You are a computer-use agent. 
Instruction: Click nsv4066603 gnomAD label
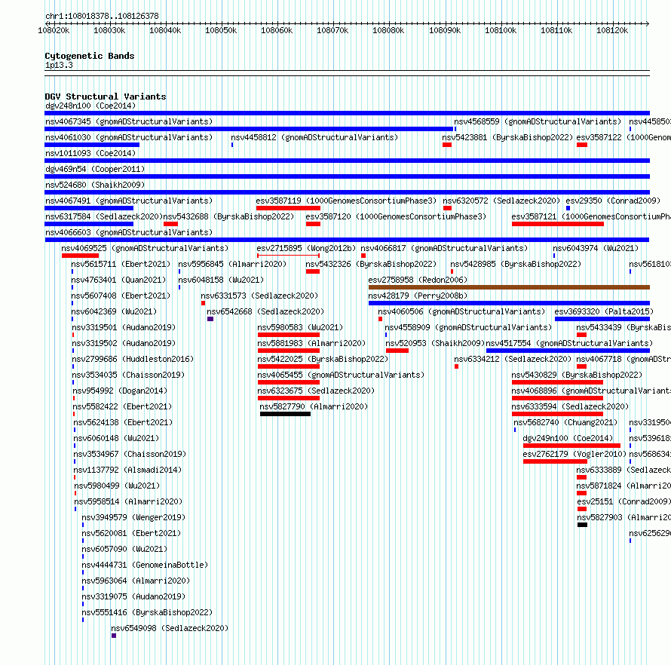[129, 232]
